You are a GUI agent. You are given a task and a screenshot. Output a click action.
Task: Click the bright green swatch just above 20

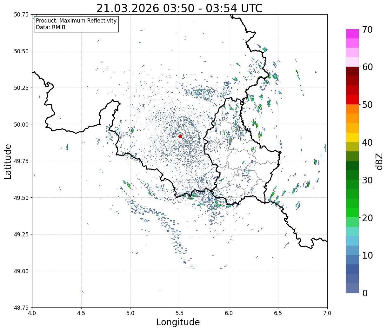pos(352,213)
